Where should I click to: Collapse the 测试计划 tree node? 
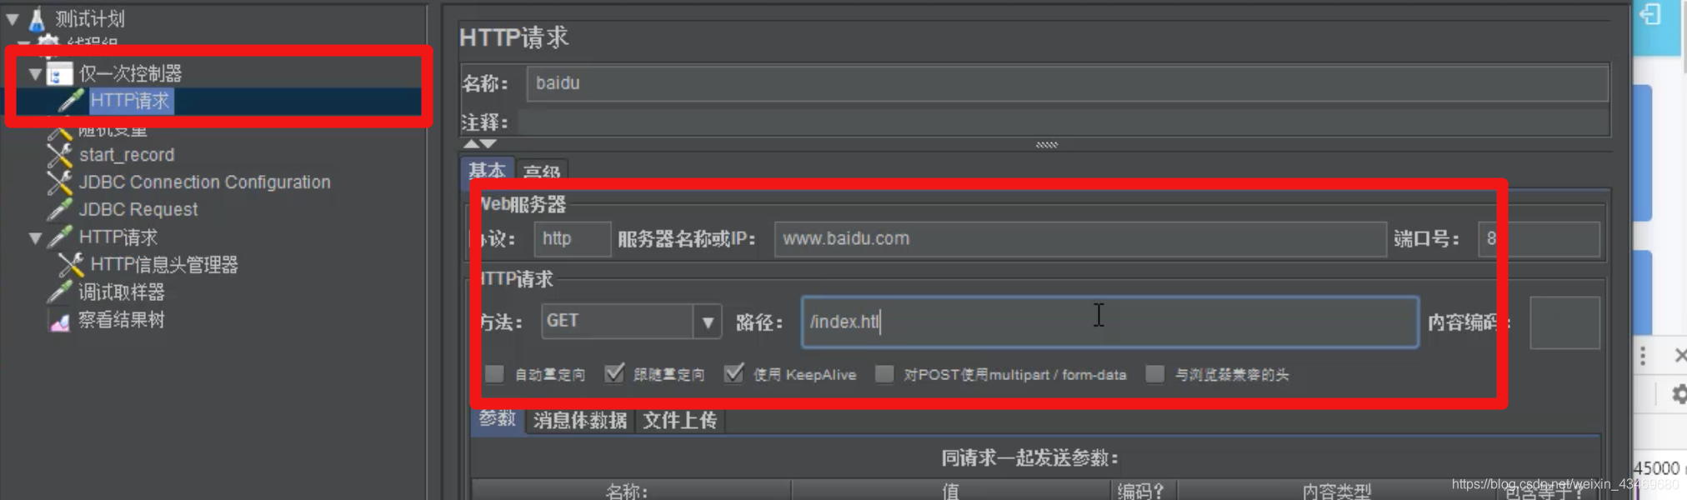[x=13, y=18]
